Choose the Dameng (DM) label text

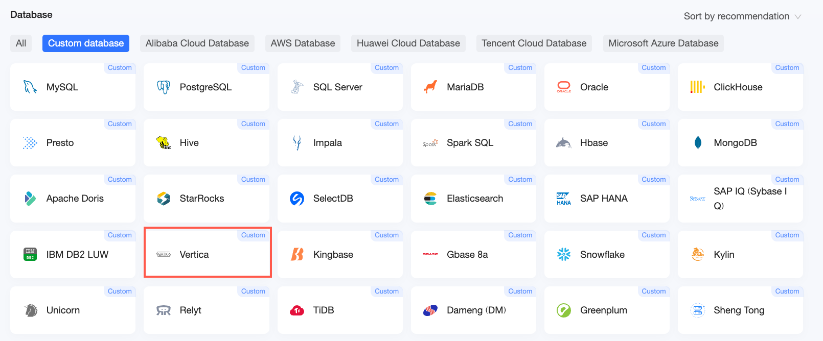click(476, 310)
